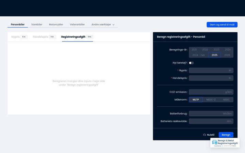Open the Nypris result tab

pyautogui.click(x=19, y=37)
